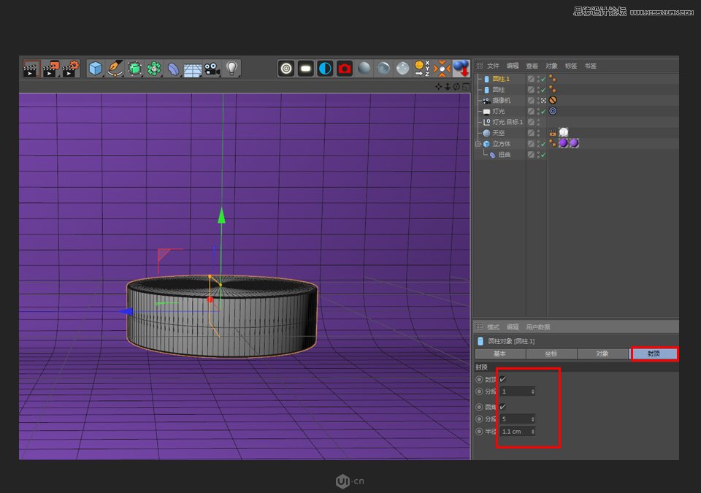The height and width of the screenshot is (493, 701).
Task: Click the Light bulb icon in toolbar
Action: pyautogui.click(x=230, y=68)
